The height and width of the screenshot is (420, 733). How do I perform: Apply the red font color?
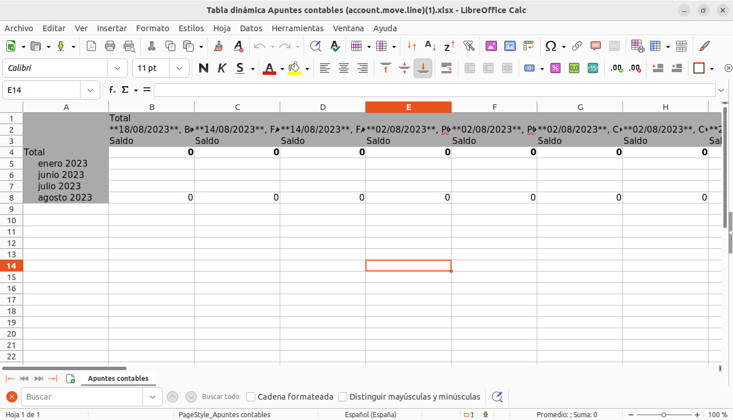(269, 68)
